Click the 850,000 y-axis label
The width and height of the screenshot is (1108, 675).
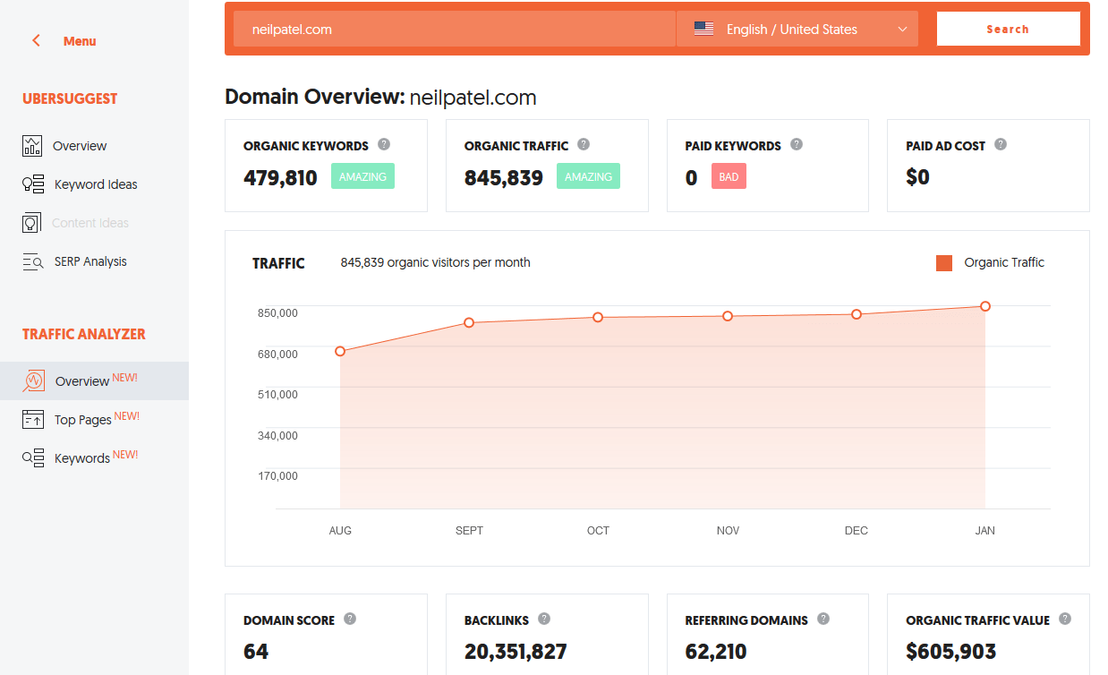[277, 312]
